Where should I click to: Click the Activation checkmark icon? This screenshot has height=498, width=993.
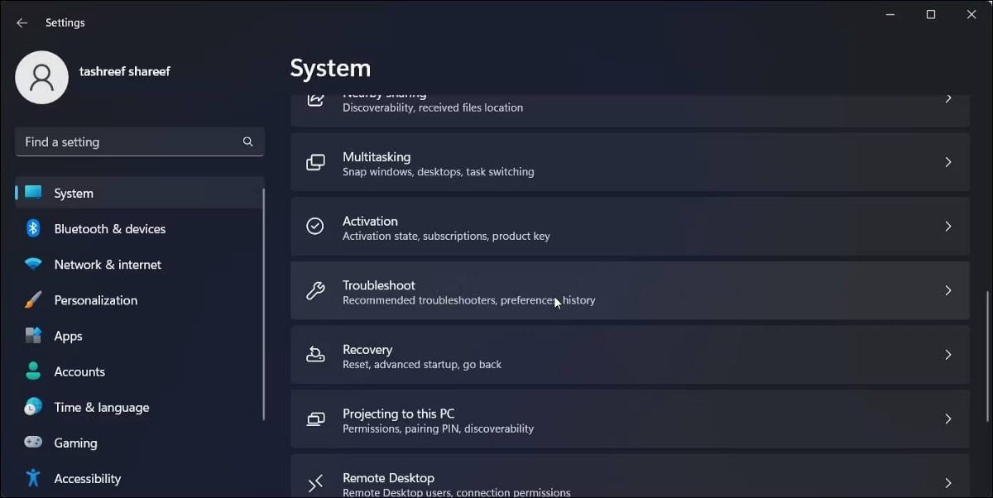pyautogui.click(x=315, y=225)
